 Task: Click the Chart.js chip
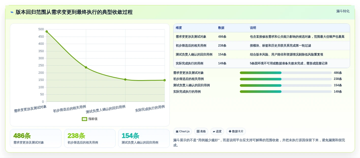(x=183, y=131)
